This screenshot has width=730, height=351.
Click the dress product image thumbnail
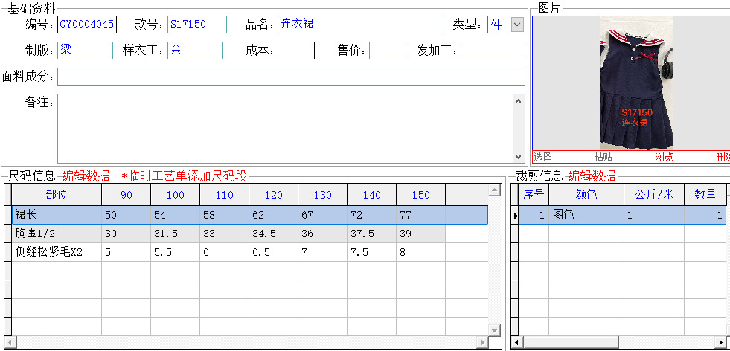636,83
